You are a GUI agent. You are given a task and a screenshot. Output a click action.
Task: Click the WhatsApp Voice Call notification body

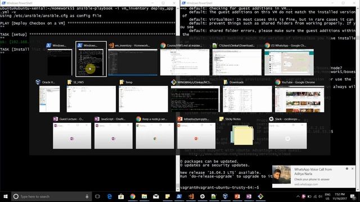[x=314, y=177]
